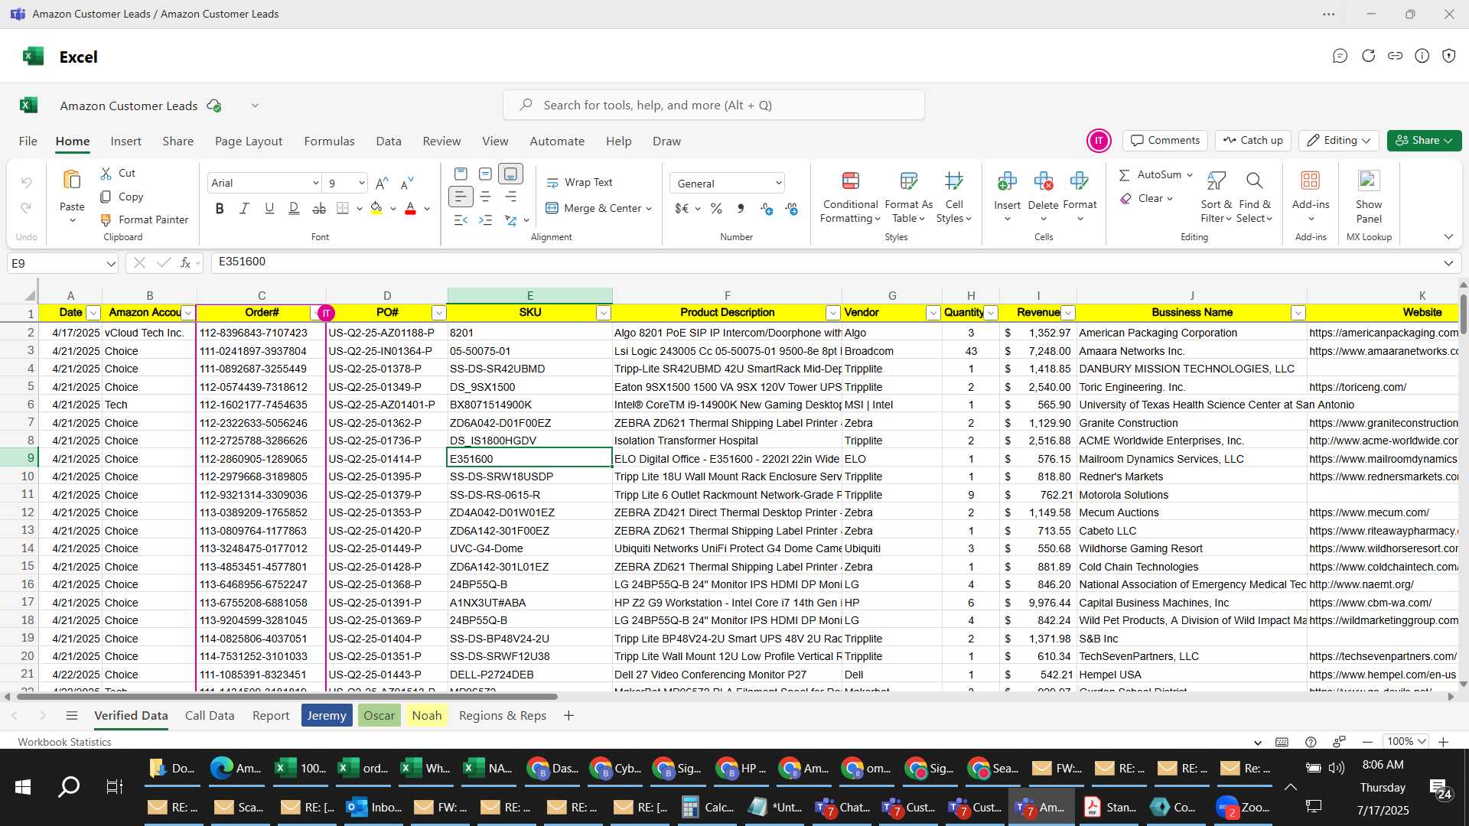The height and width of the screenshot is (826, 1469).
Task: Expand the Name Box E9 dropdown
Action: (x=111, y=264)
